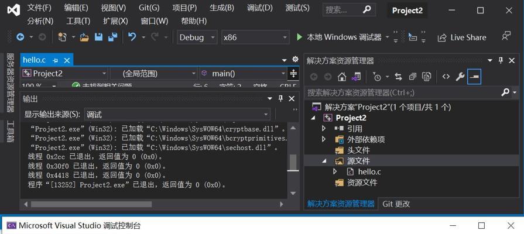The width and height of the screenshot is (524, 234).
Task: Click the Pending Changes Filter clock icon
Action: pos(376,77)
